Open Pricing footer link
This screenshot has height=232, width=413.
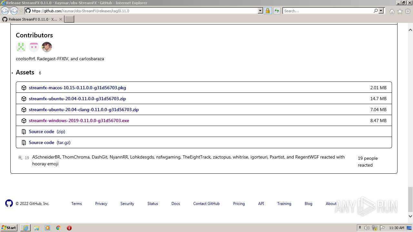(239, 204)
